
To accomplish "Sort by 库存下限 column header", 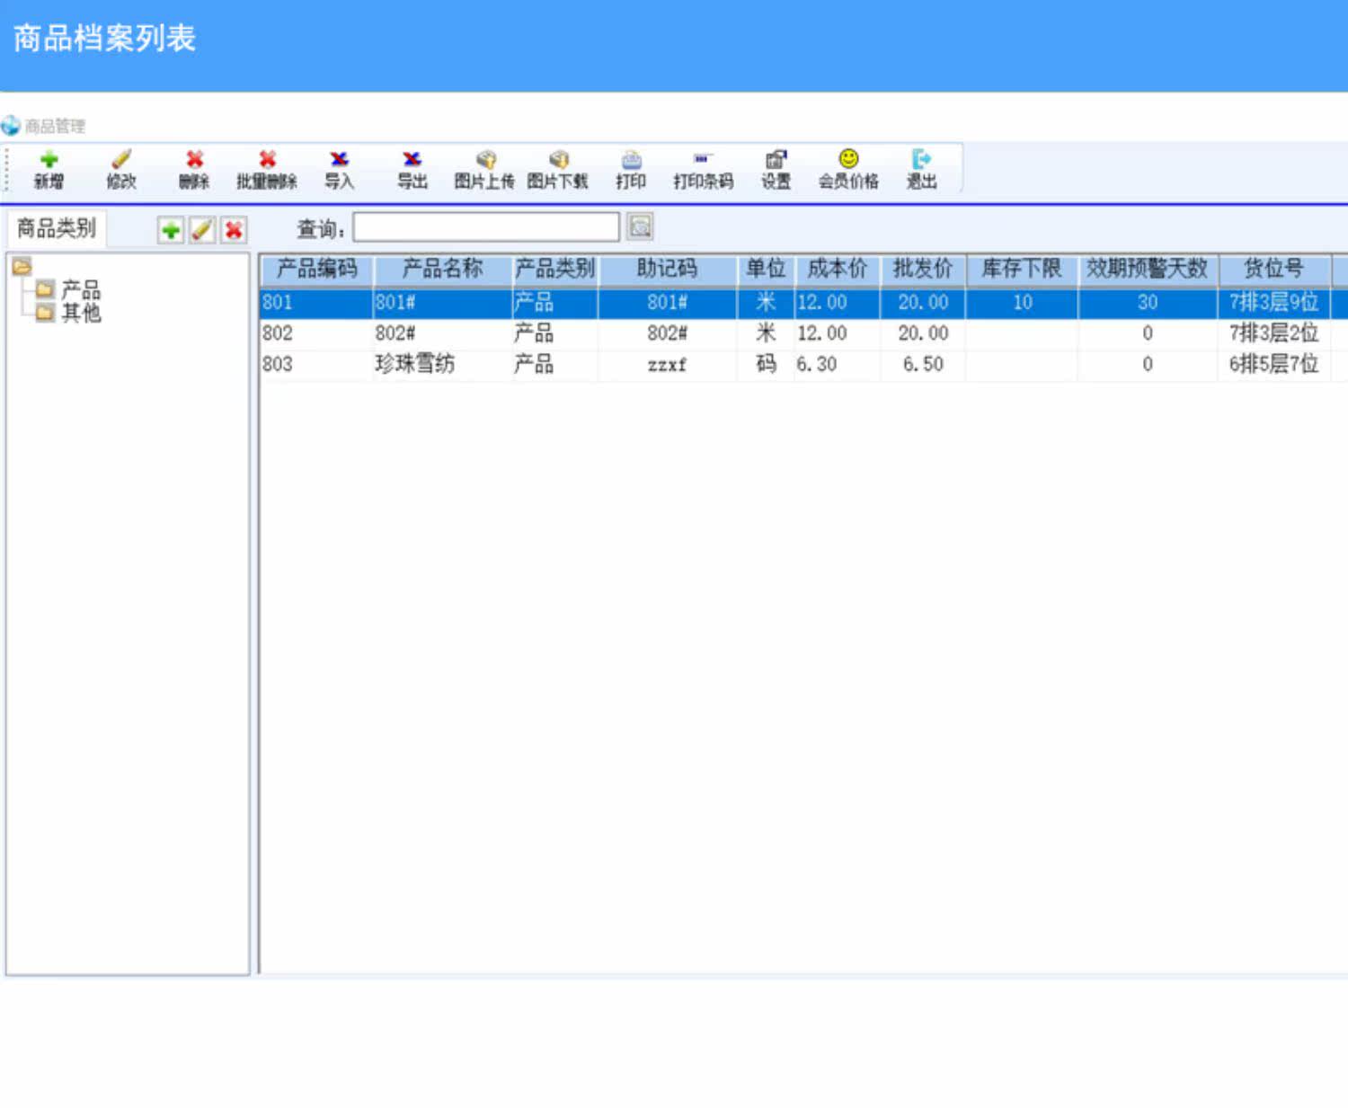I will [1022, 269].
